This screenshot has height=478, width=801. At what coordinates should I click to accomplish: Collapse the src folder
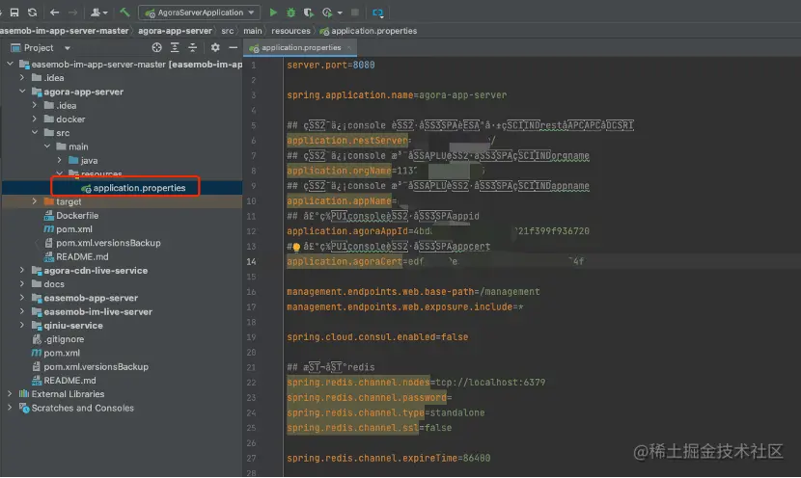click(x=34, y=133)
